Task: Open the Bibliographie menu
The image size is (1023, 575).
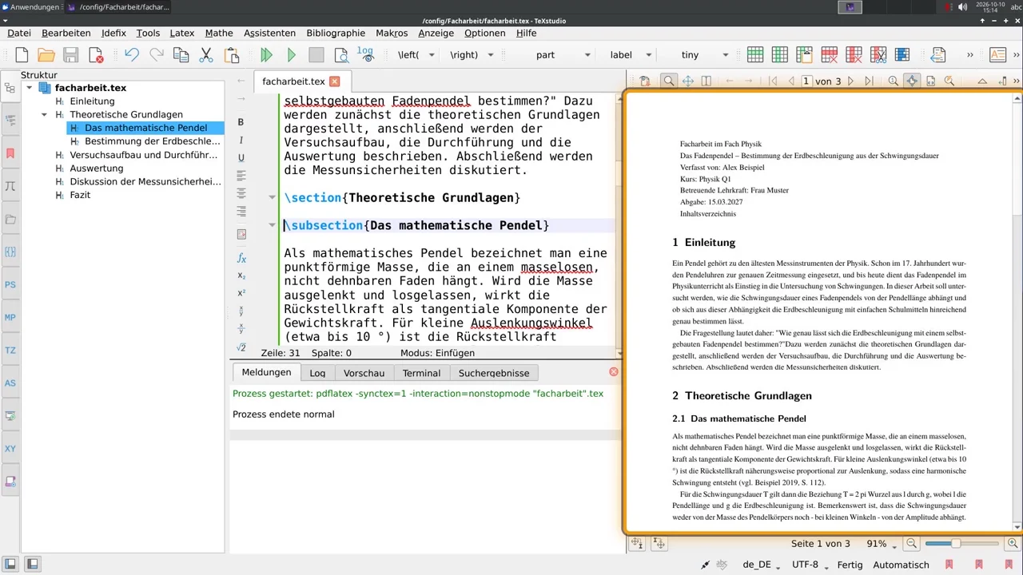Action: [336, 34]
